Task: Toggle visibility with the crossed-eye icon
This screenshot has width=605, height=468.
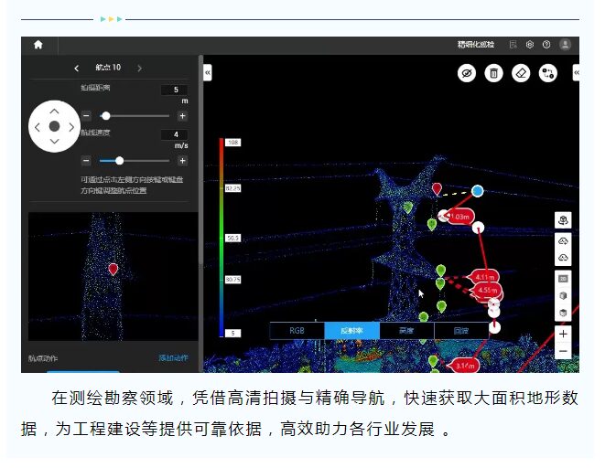Action: (x=467, y=74)
